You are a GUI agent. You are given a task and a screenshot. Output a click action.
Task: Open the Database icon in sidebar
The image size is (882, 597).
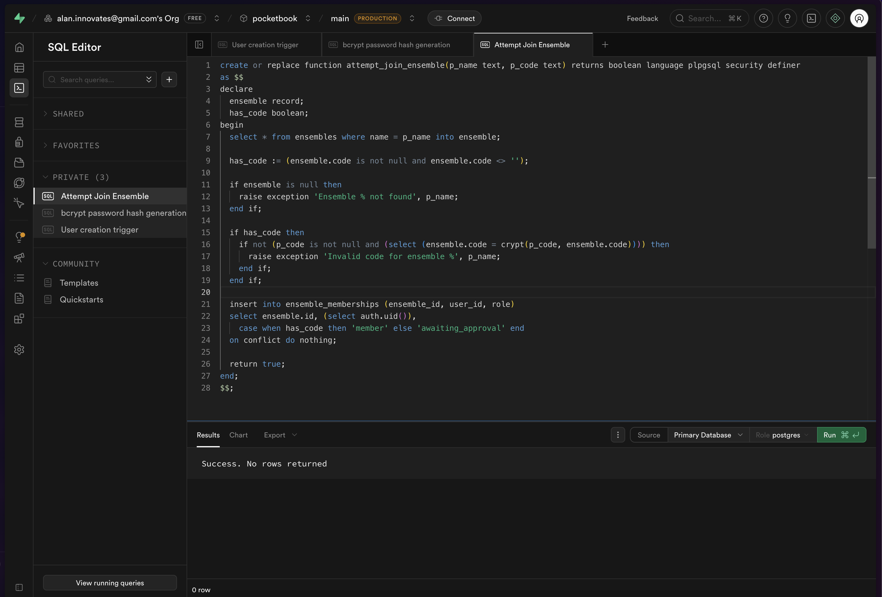[19, 122]
